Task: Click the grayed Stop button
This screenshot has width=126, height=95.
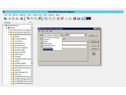Action: point(94,45)
